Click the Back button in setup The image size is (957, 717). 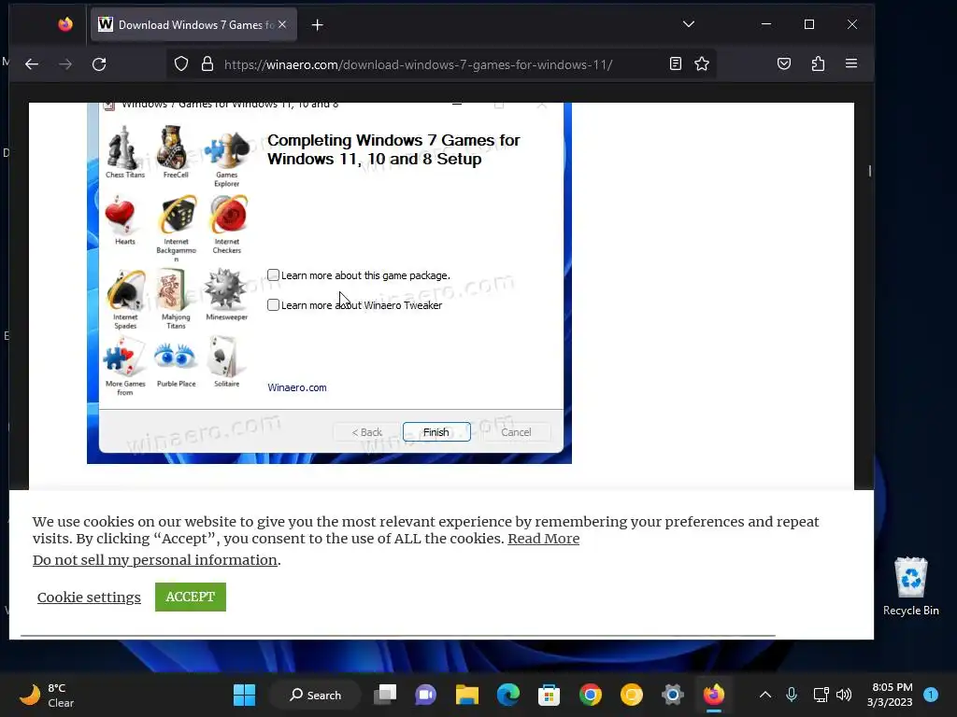(x=366, y=432)
